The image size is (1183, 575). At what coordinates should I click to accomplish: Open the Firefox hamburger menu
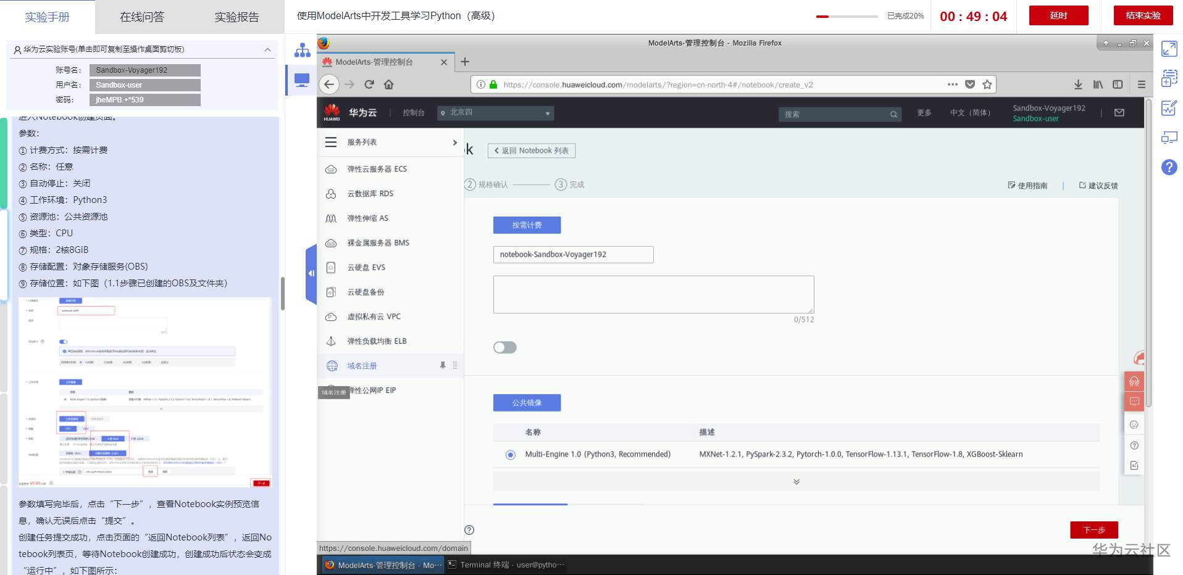(1141, 85)
